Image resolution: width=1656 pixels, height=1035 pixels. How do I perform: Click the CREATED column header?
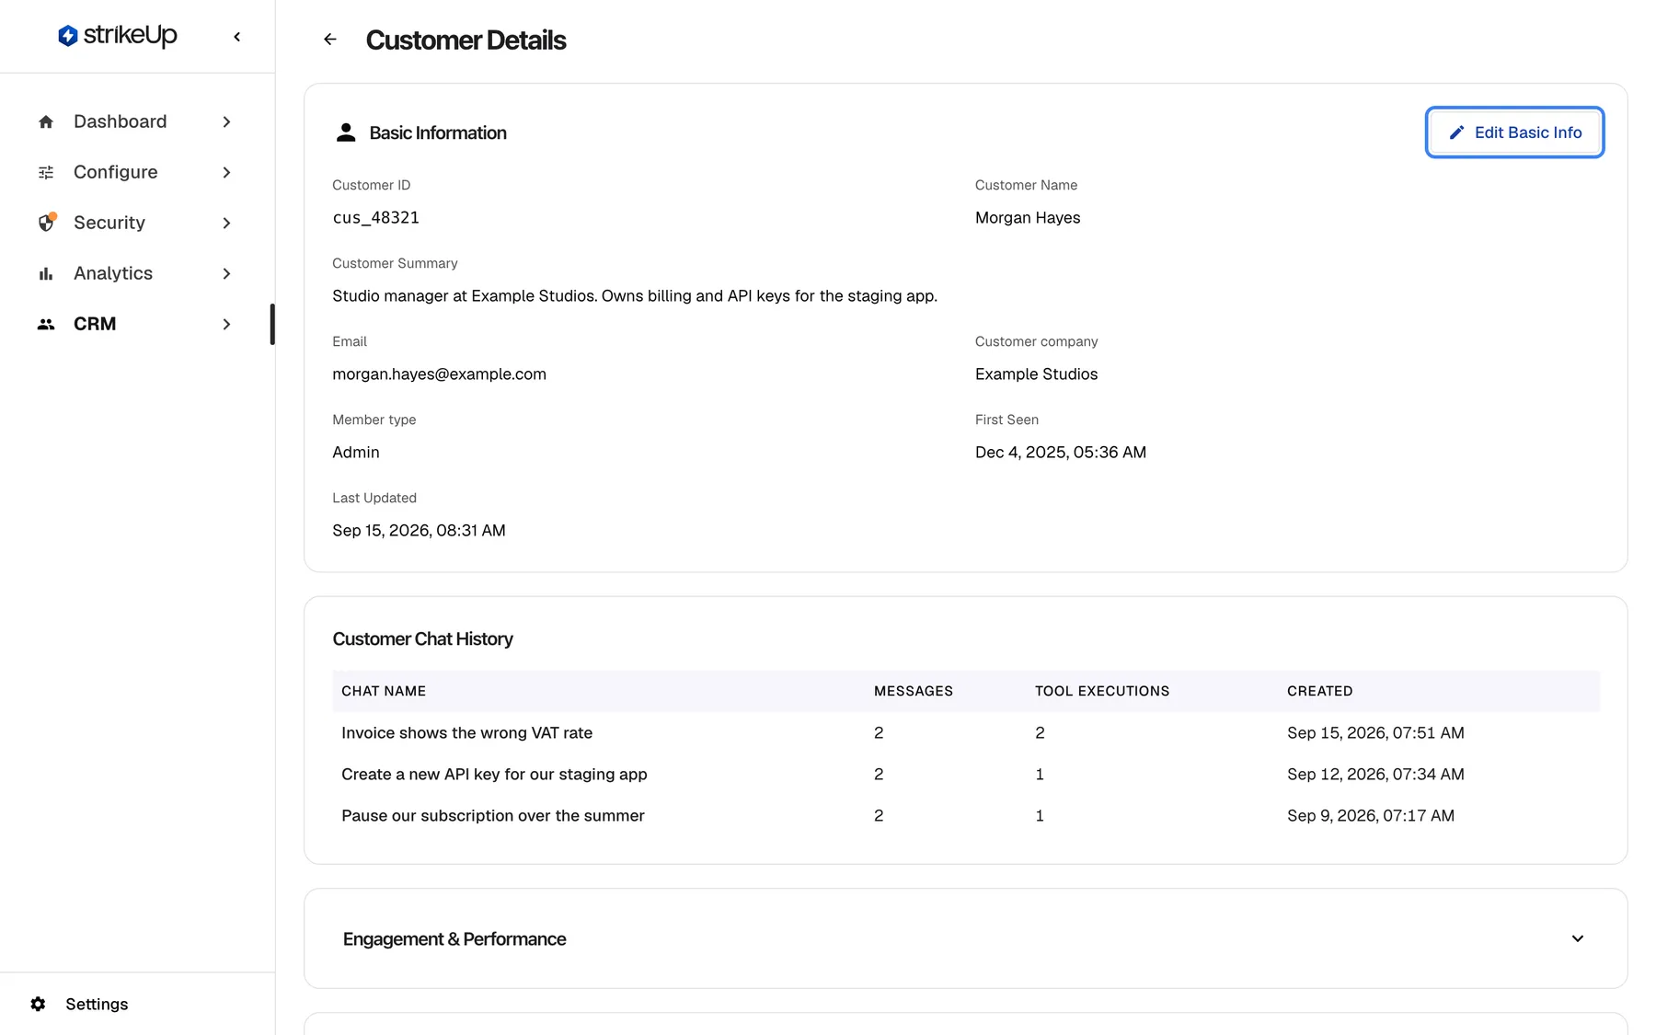pyautogui.click(x=1320, y=691)
